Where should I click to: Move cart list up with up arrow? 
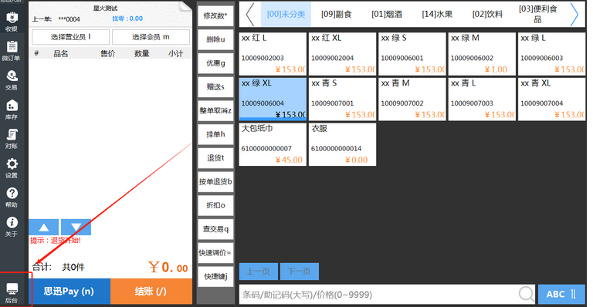pyautogui.click(x=44, y=227)
